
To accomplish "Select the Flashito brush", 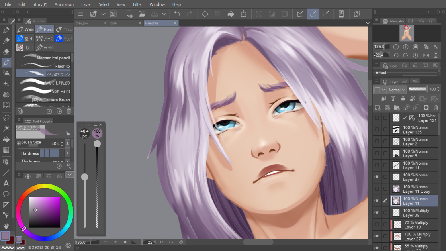I will [43, 66].
